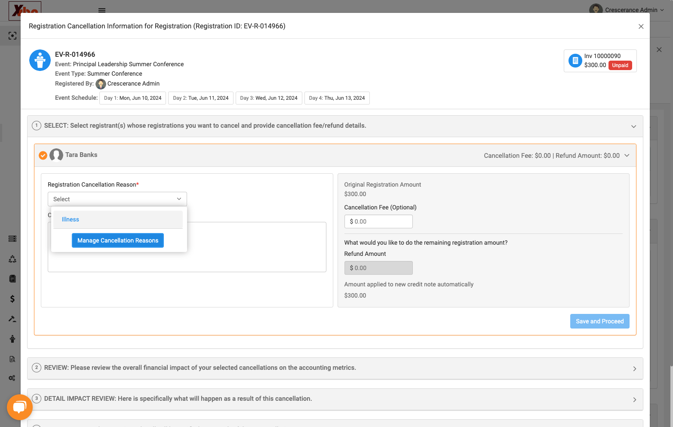
Task: Click the Unpaid invoice badge
Action: pyautogui.click(x=620, y=65)
